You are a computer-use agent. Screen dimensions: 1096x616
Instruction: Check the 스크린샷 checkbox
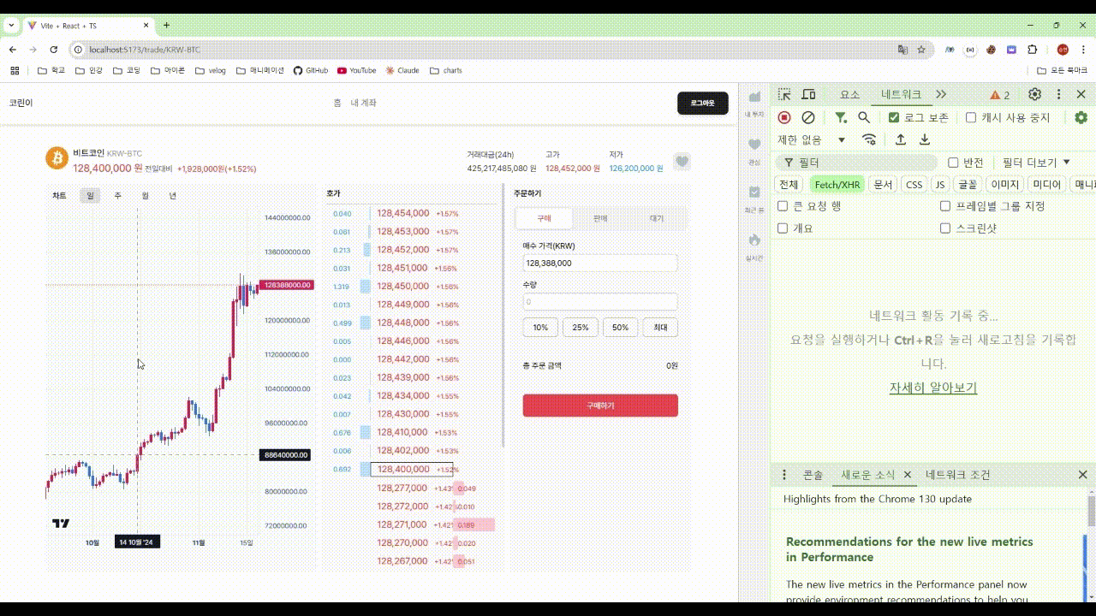tap(945, 228)
